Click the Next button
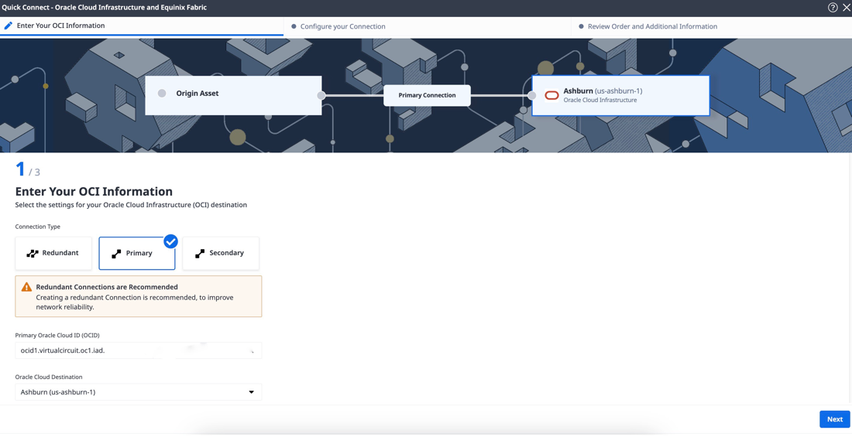The width and height of the screenshot is (852, 437). tap(835, 419)
